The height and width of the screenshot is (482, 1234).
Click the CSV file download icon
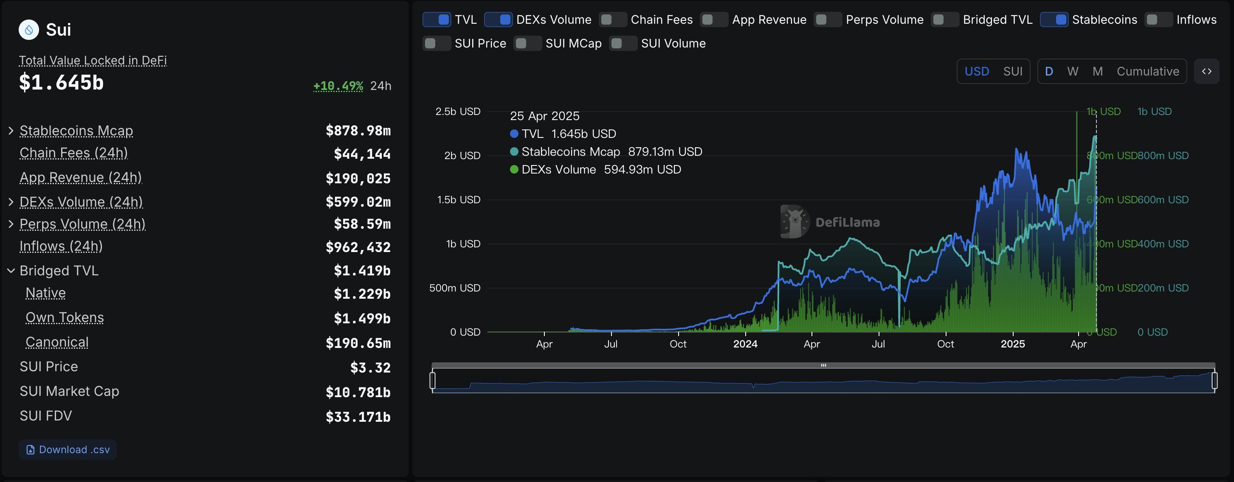pyautogui.click(x=30, y=450)
